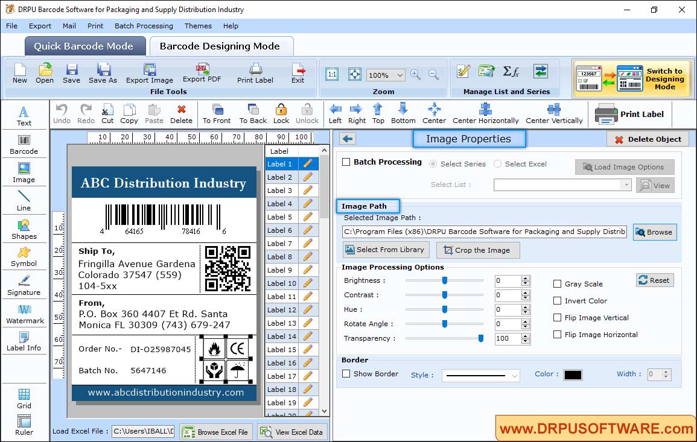Open the border Color swatch
Screen dimensions: 697x442
click(x=573, y=375)
